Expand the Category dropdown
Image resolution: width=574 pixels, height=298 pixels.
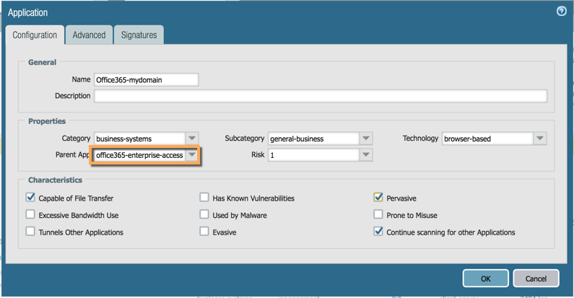(x=192, y=138)
